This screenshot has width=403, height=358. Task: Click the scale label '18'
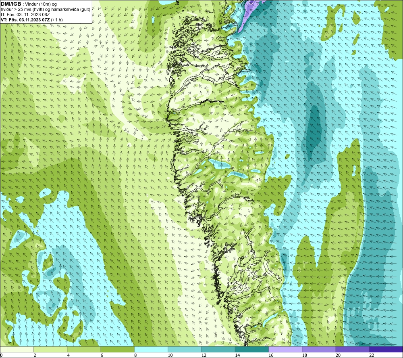tap(305, 355)
